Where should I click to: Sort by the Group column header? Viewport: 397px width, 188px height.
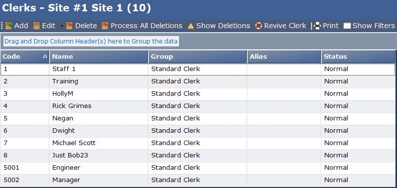pos(198,57)
